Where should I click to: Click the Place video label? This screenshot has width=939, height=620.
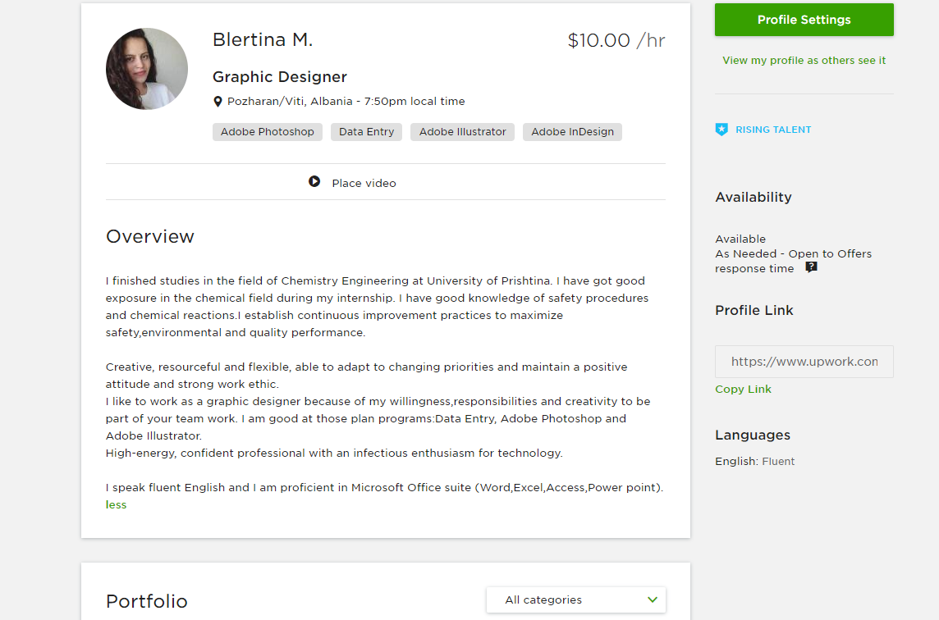pyautogui.click(x=364, y=183)
